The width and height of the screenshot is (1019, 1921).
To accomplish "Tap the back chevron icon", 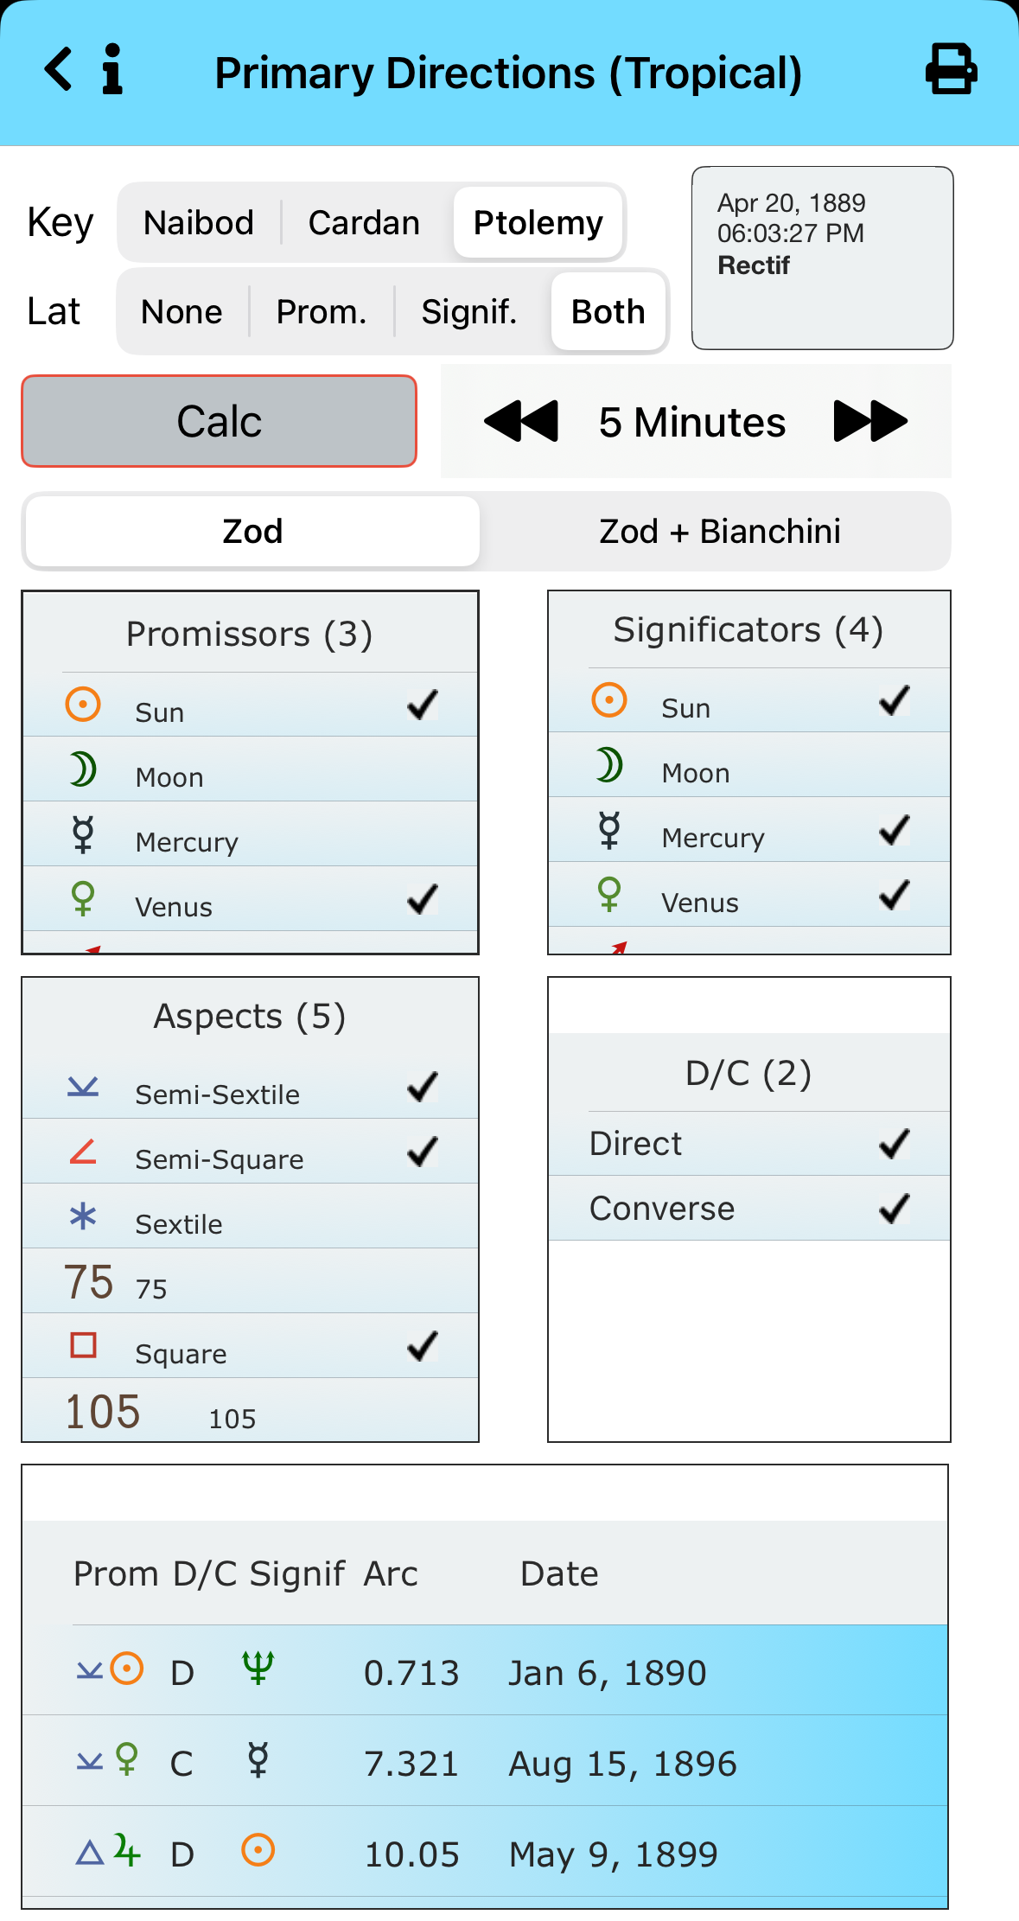I will click(x=59, y=69).
